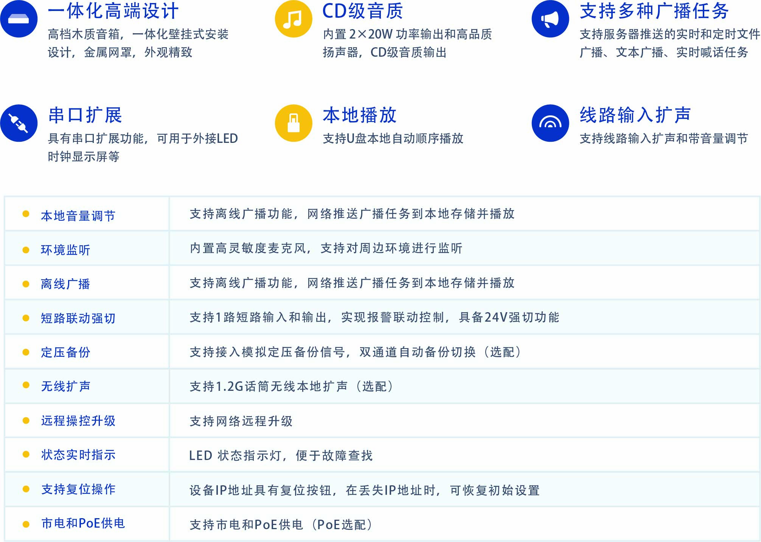
Task: Click the 短路联动强切 row label
Action: (78, 318)
